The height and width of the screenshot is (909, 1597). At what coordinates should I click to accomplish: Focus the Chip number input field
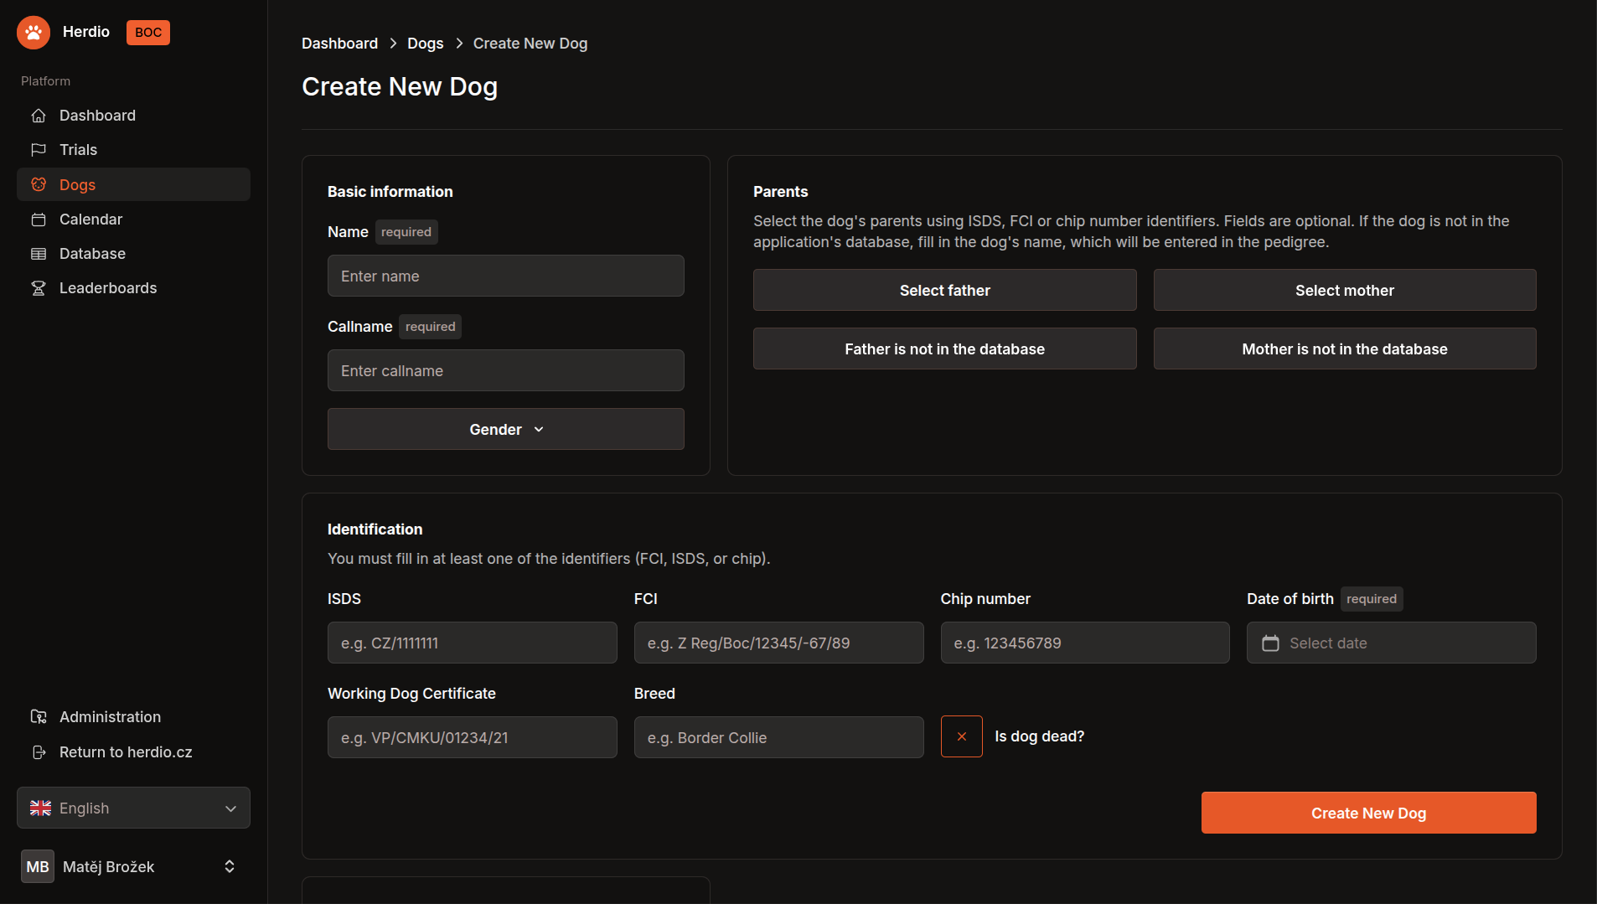click(x=1085, y=643)
